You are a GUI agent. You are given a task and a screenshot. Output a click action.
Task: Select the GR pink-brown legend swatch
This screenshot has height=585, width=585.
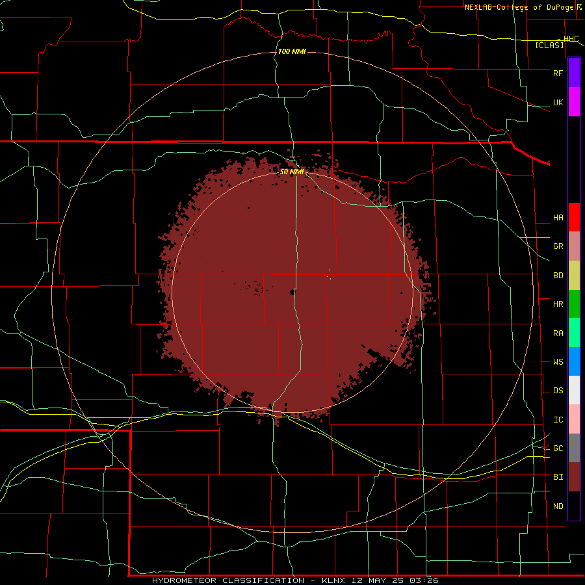pyautogui.click(x=574, y=246)
